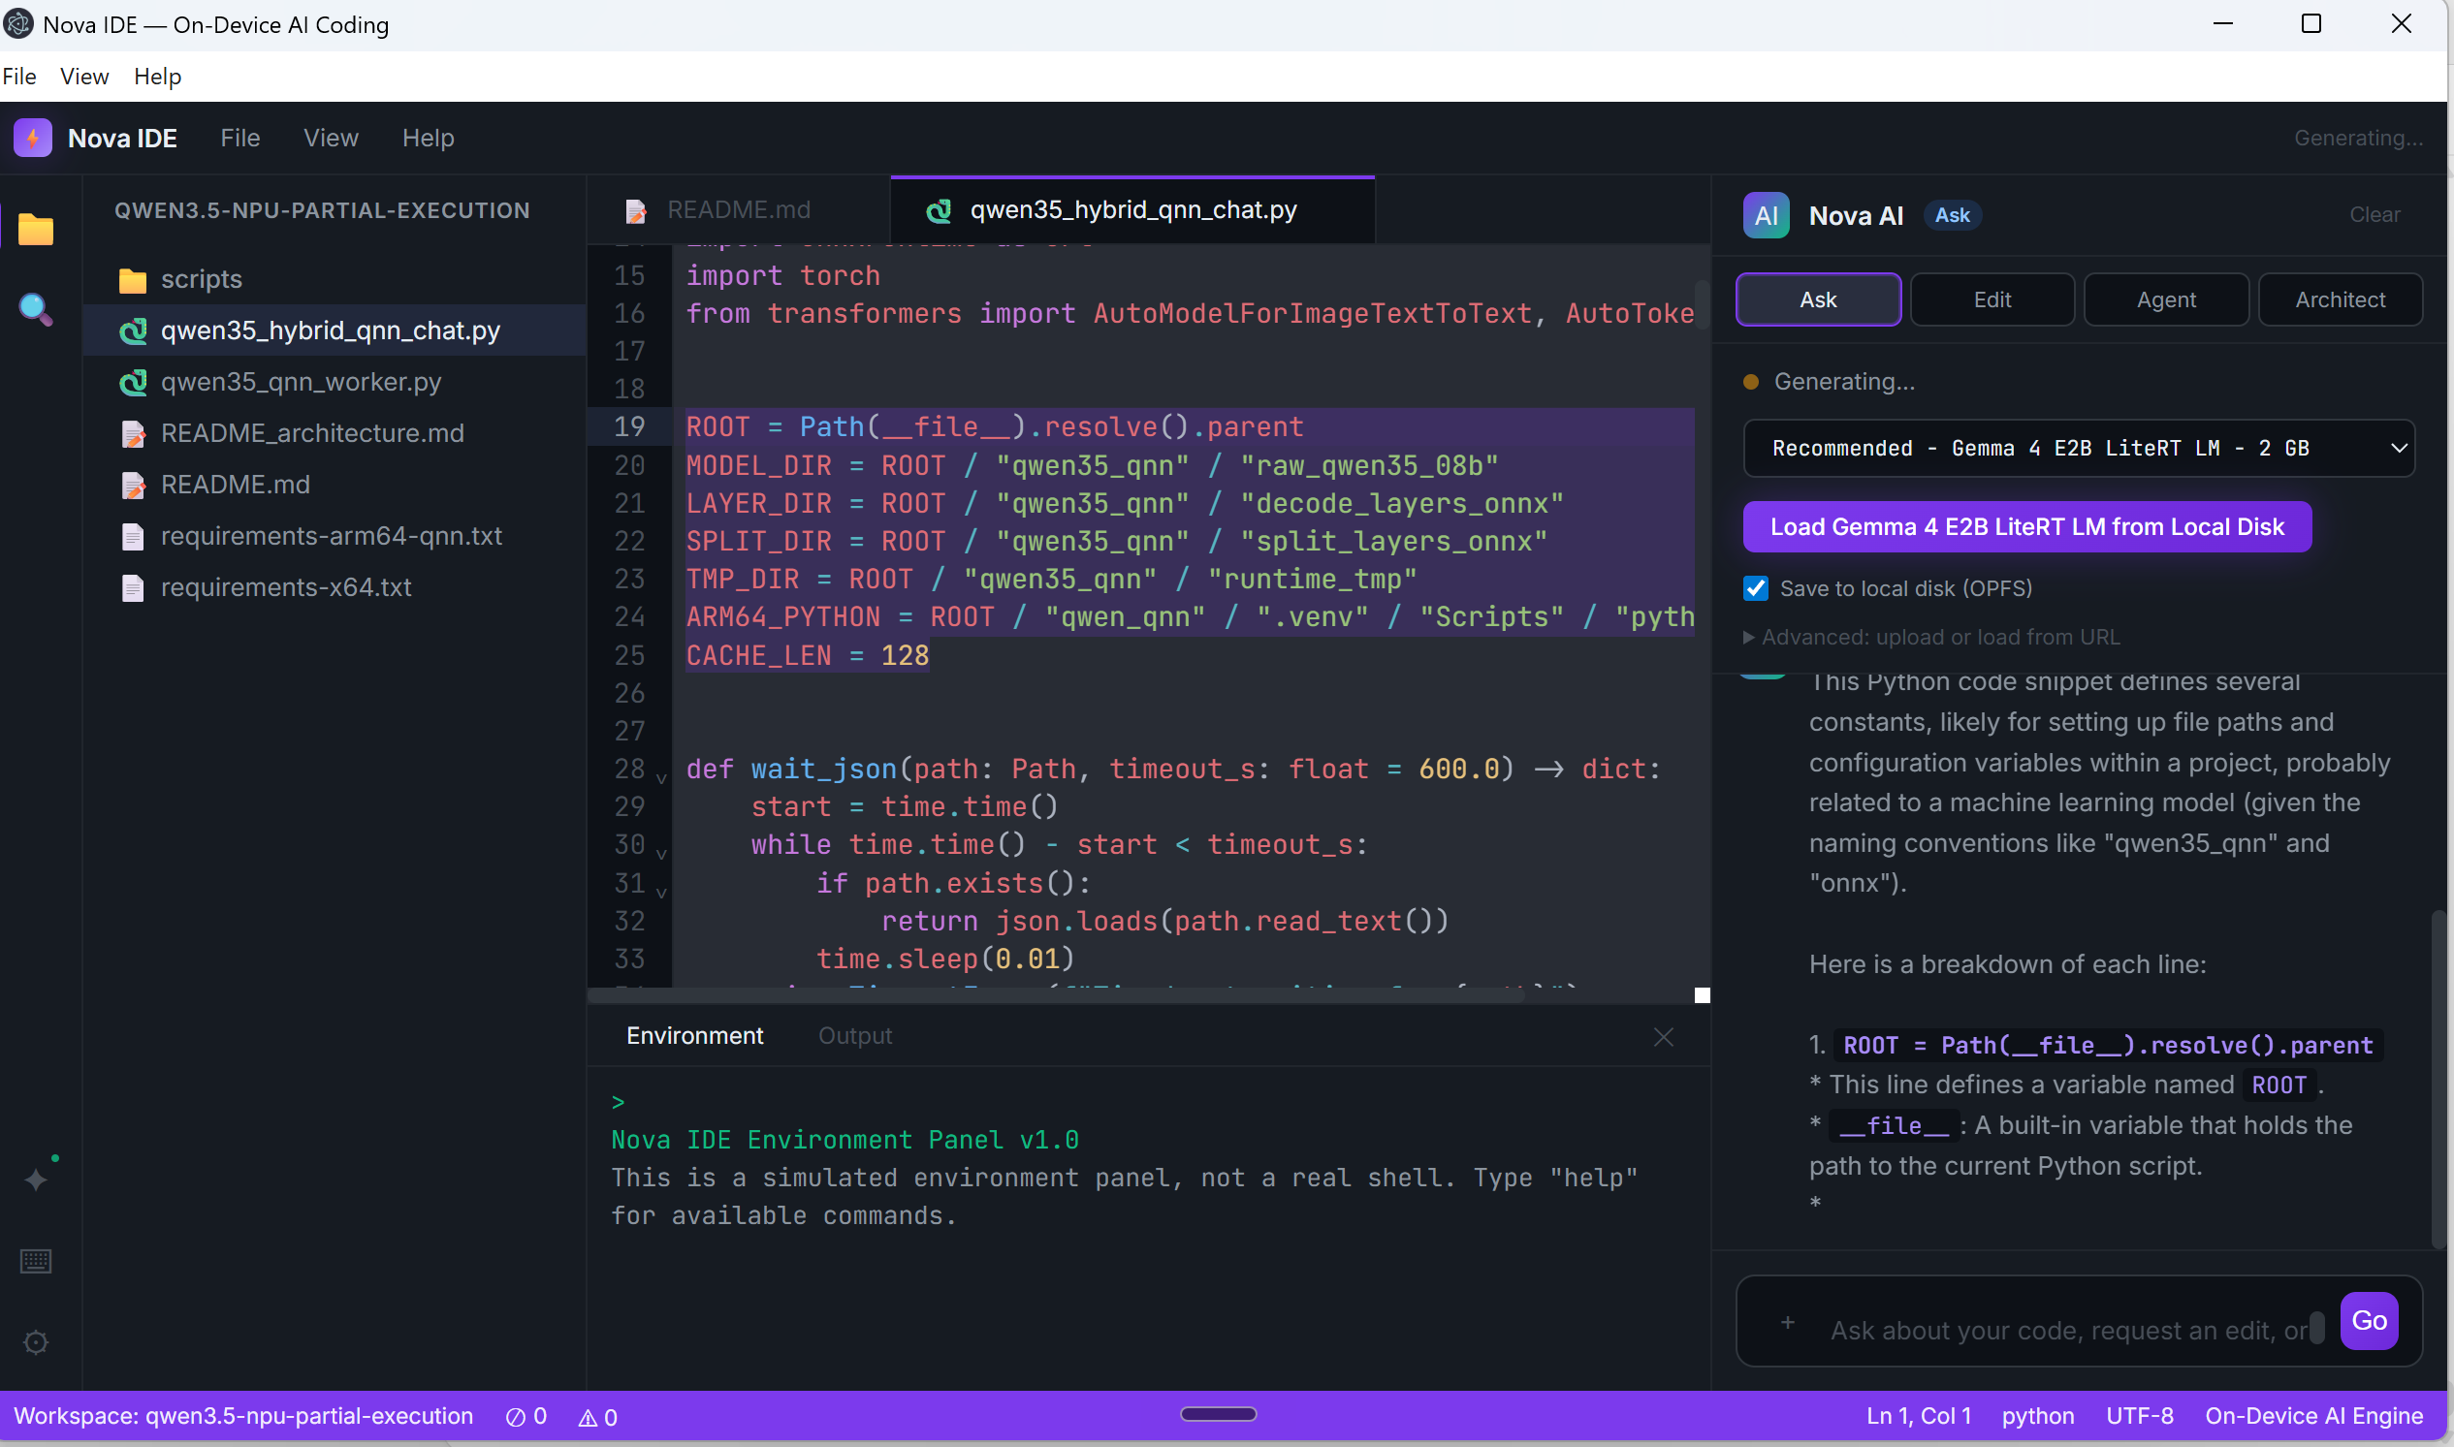Select the Environment panel tab
Viewport: 2454px width, 1447px height.
(x=694, y=1035)
